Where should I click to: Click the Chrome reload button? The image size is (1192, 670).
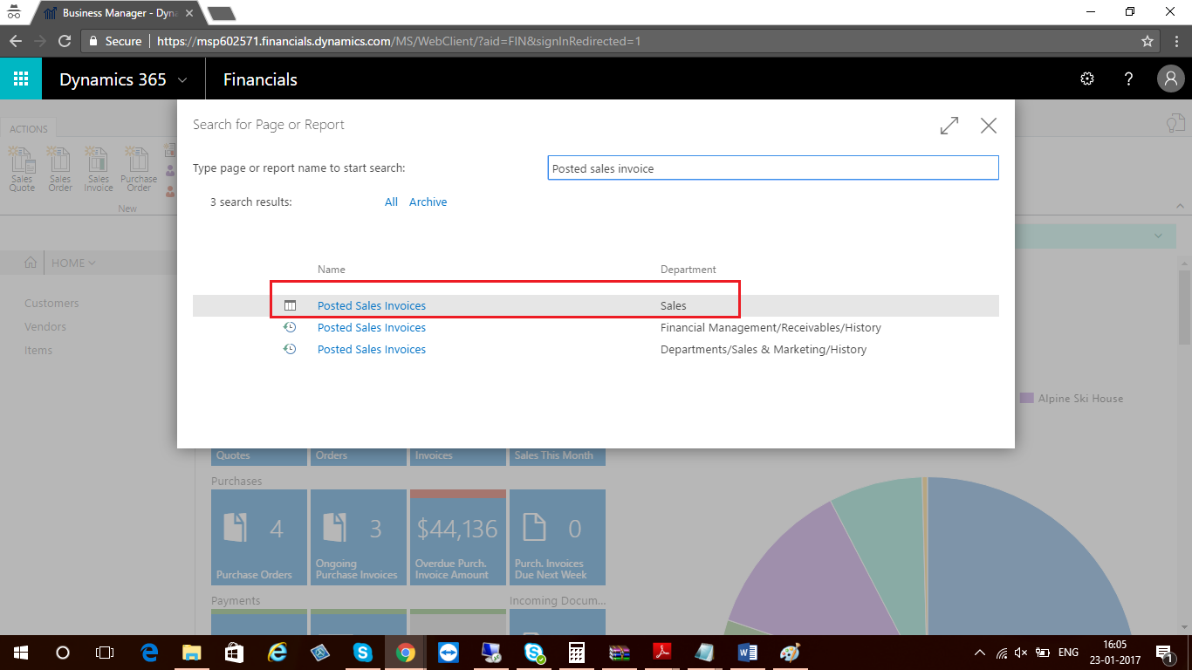point(65,41)
